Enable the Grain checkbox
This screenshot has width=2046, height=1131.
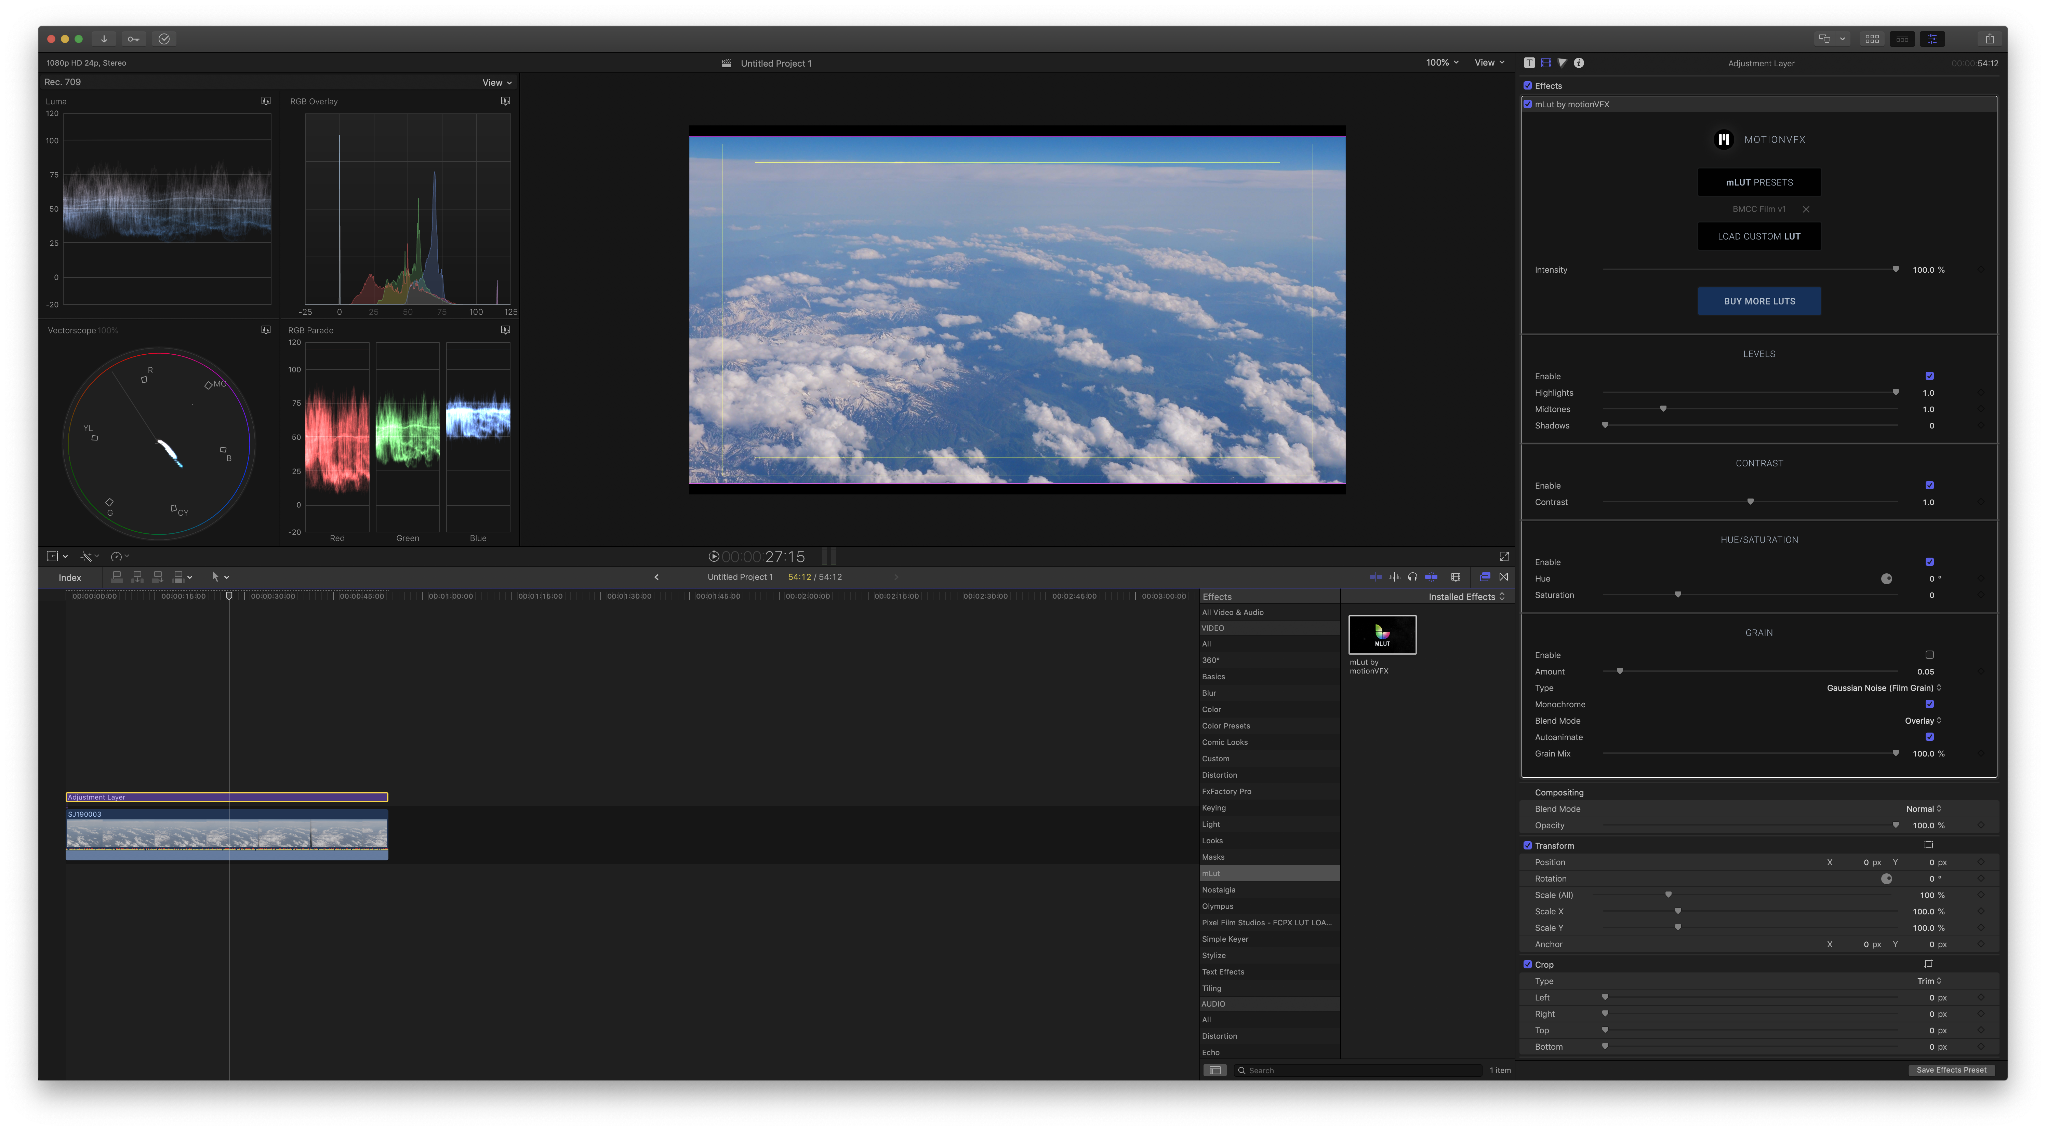click(x=1929, y=655)
